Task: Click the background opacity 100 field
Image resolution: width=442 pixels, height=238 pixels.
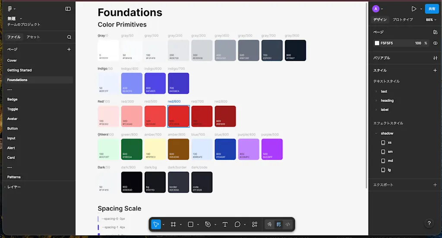Action: tap(418, 43)
